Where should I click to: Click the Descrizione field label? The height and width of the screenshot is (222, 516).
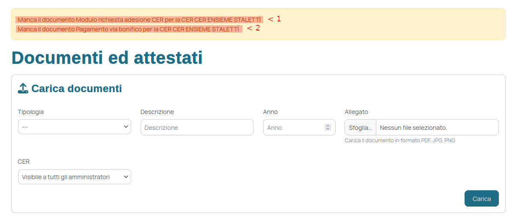157,112
